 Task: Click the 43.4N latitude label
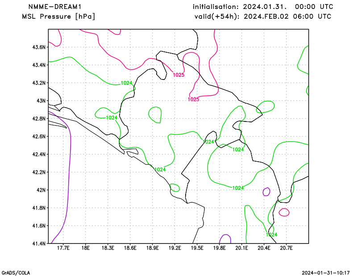pyautogui.click(x=39, y=65)
